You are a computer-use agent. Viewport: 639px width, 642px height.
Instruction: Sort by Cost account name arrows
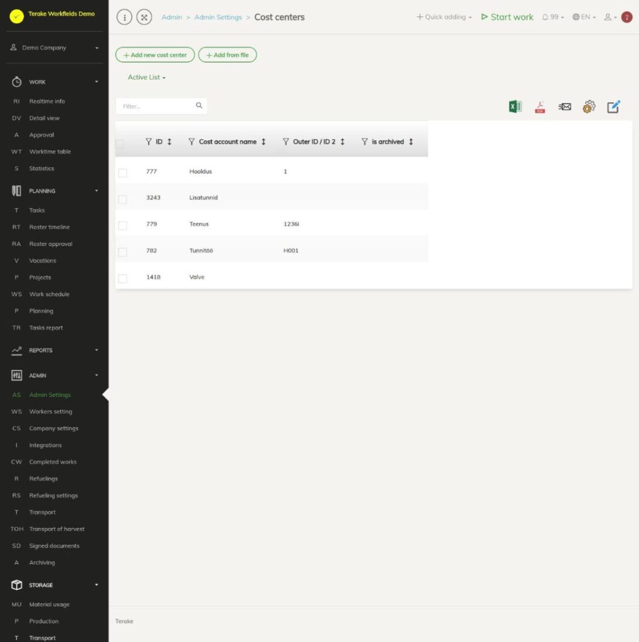coord(263,142)
